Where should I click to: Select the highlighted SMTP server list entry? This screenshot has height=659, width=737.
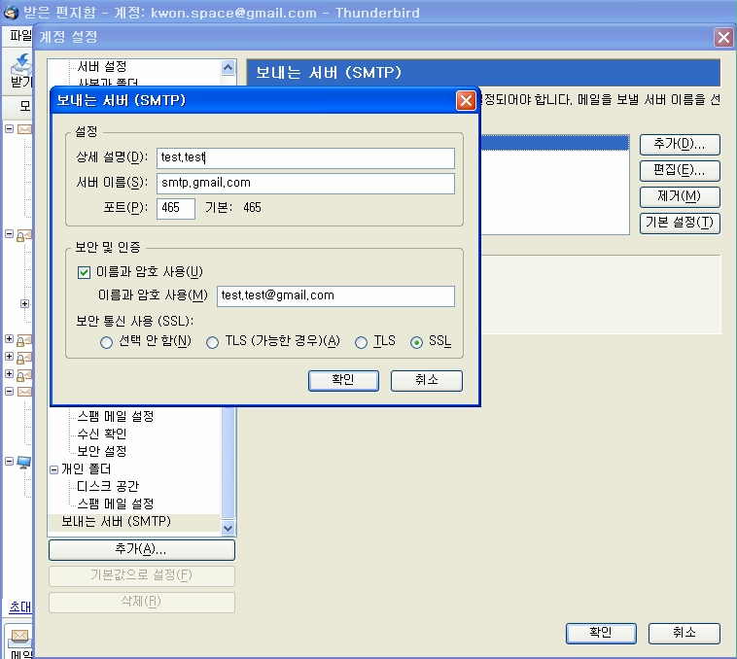click(x=554, y=143)
